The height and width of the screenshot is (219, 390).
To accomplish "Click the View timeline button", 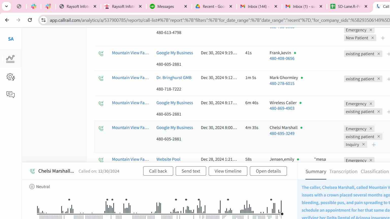I will [x=228, y=171].
